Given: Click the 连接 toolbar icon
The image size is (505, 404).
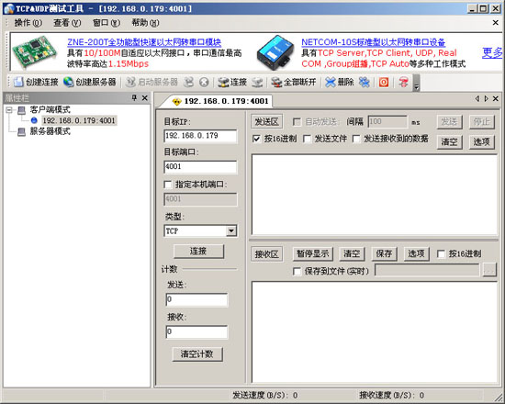Looking at the screenshot, I should (223, 83).
